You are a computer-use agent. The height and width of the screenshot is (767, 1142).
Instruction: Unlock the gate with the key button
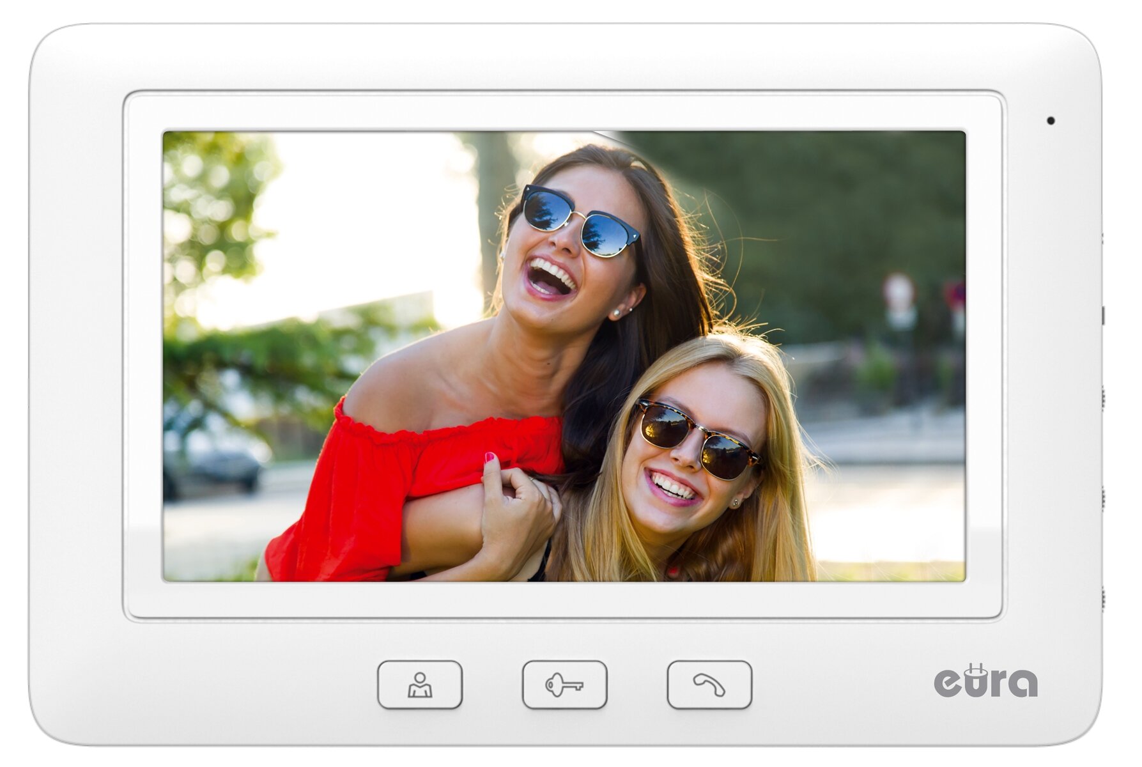564,685
